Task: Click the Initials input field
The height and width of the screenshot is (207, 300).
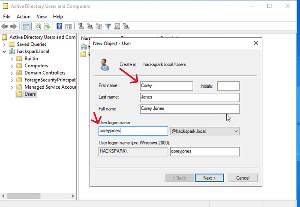Action: coord(228,86)
